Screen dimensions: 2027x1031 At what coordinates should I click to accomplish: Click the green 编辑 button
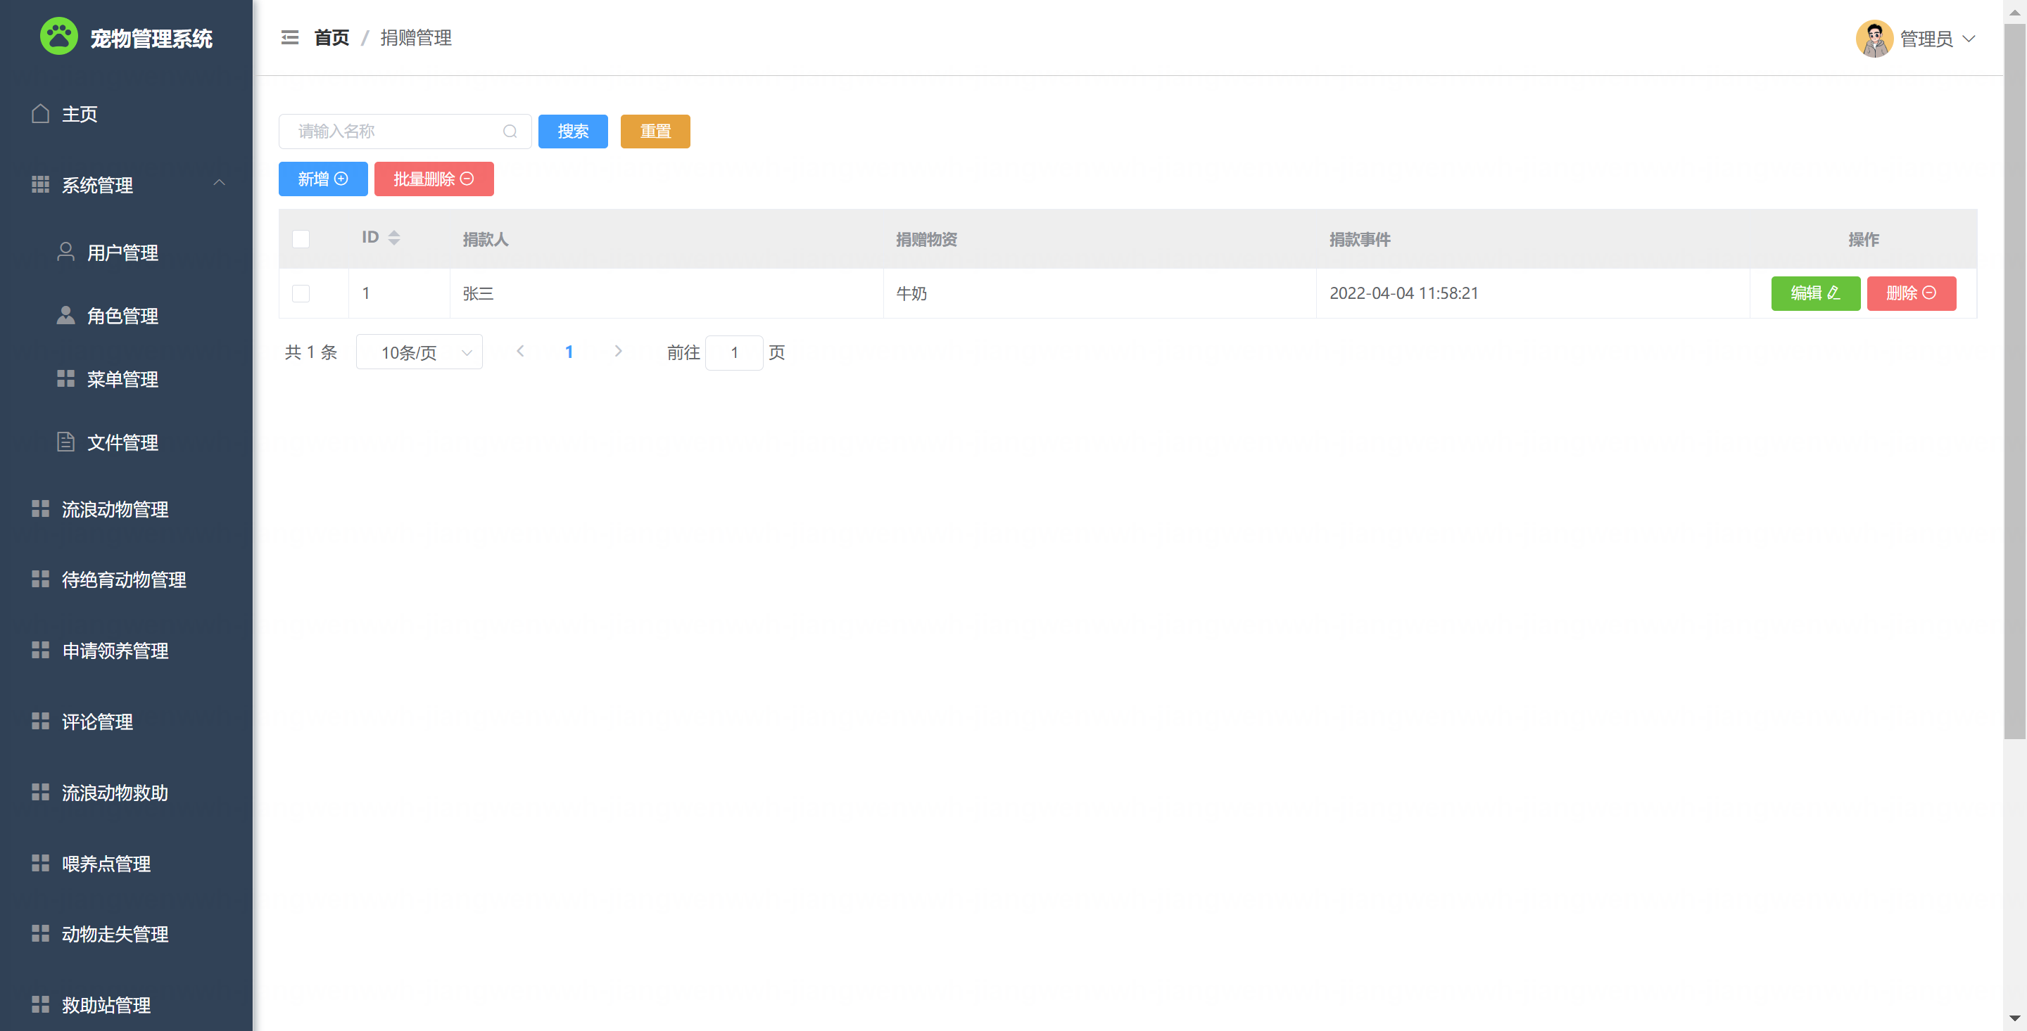[x=1814, y=293]
